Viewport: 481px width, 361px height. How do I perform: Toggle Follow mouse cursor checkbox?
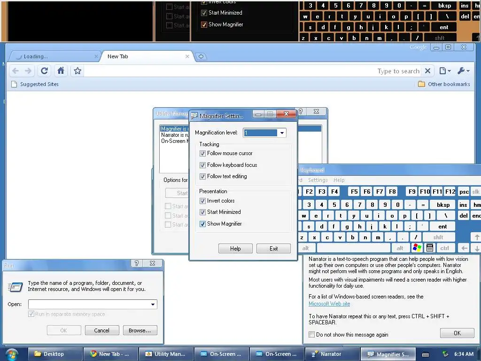pos(202,153)
